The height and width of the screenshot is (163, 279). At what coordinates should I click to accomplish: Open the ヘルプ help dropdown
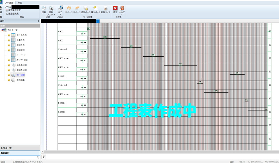pos(122,9)
